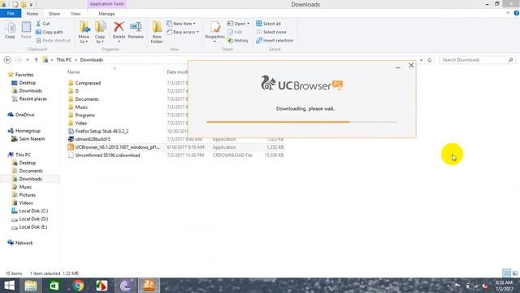The image size is (520, 293).
Task: Close the UC Browser installer dialog
Action: [411, 65]
